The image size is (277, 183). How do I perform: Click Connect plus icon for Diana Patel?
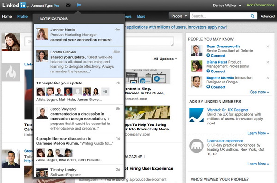(208, 71)
